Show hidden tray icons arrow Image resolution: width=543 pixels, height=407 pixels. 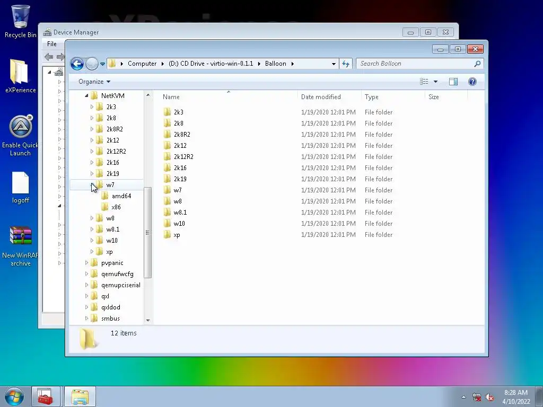[x=463, y=397]
